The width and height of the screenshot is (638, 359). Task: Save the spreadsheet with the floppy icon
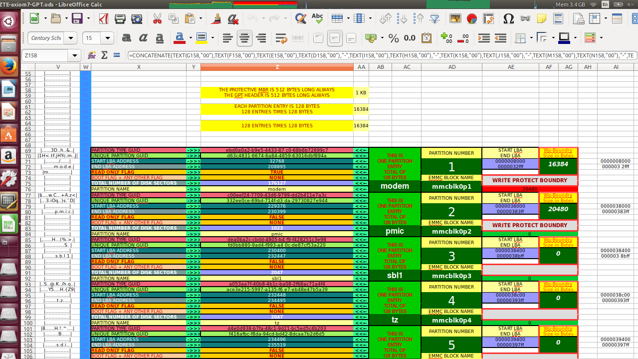(77, 19)
